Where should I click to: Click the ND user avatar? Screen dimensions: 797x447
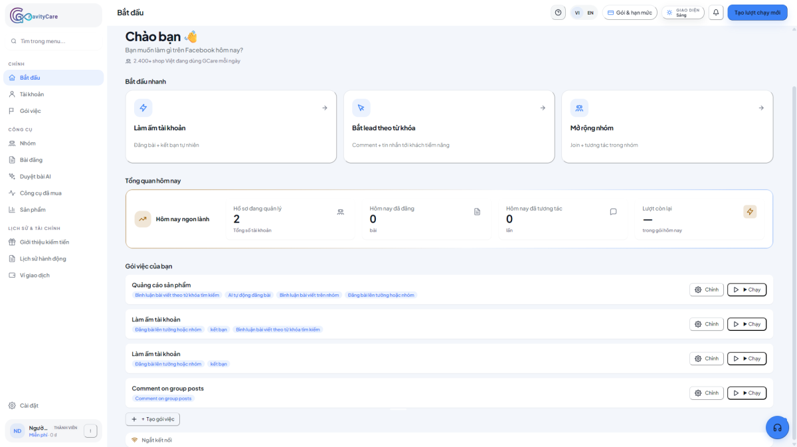tap(17, 431)
